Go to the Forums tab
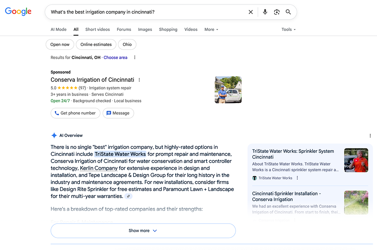Image resolution: width=377 pixels, height=250 pixels. [124, 29]
